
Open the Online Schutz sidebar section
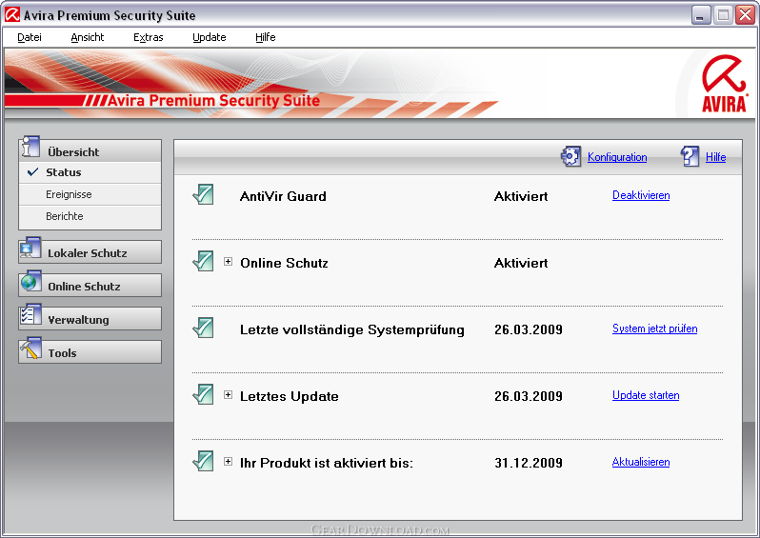[x=90, y=286]
